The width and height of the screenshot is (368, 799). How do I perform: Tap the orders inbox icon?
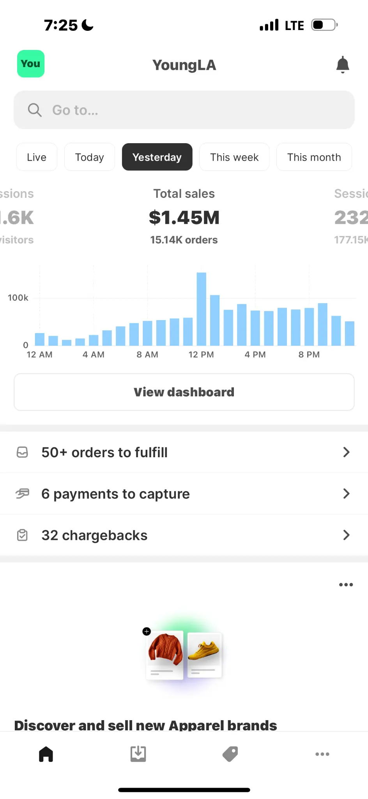(22, 452)
